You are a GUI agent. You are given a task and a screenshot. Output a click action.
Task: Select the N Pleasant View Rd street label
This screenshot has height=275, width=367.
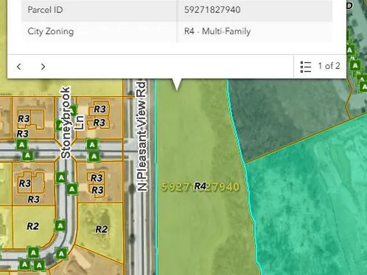coord(142,136)
